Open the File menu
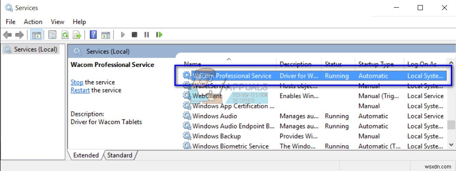The width and height of the screenshot is (456, 171). pos(11,22)
